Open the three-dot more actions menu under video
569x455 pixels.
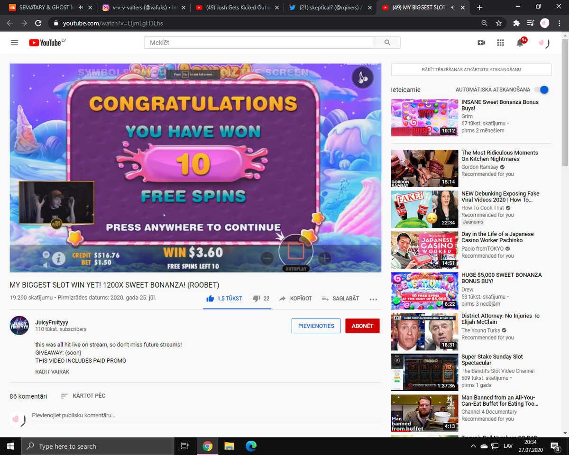click(x=373, y=299)
